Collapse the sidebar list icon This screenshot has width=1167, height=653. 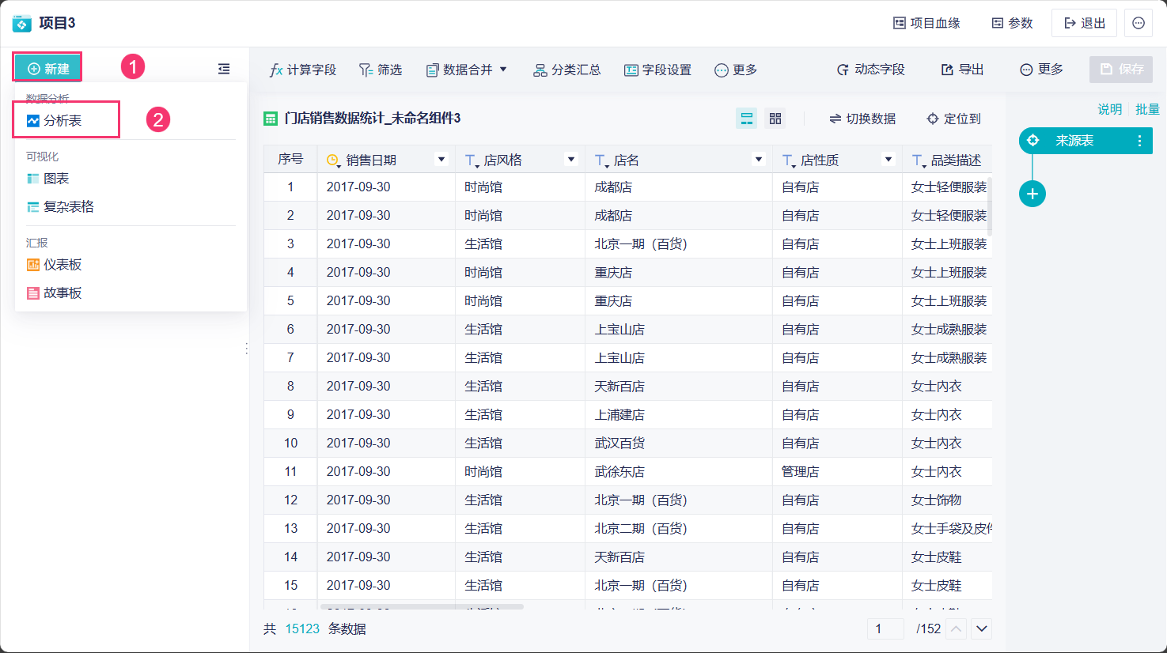point(224,70)
